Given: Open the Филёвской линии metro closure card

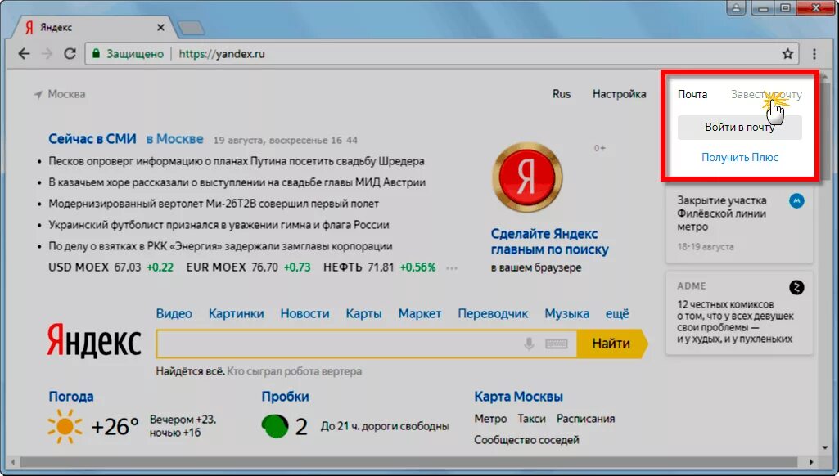Looking at the screenshot, I should click(739, 223).
